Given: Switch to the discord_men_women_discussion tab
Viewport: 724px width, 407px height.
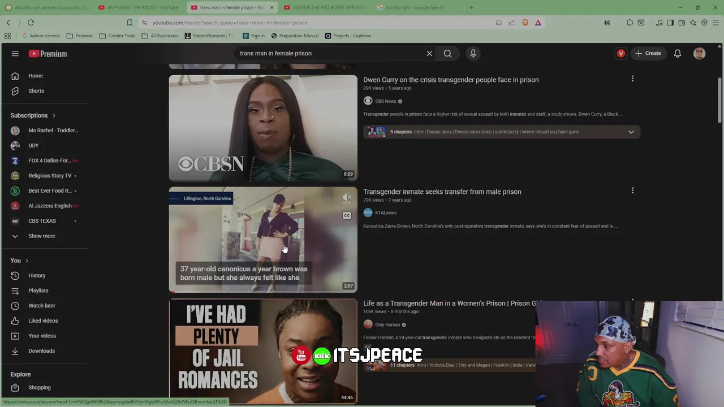Looking at the screenshot, I should (x=45, y=7).
